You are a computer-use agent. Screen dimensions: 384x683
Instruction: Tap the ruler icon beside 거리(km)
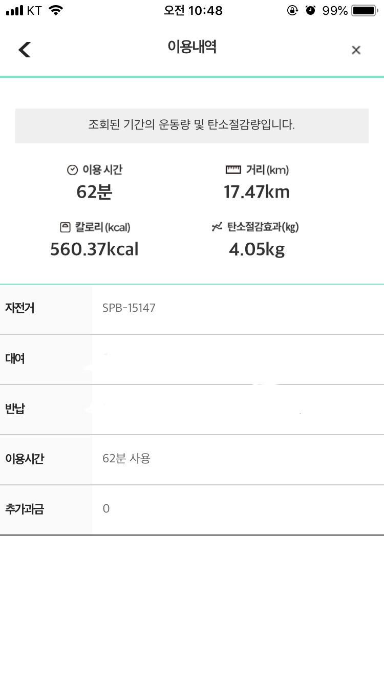point(233,169)
